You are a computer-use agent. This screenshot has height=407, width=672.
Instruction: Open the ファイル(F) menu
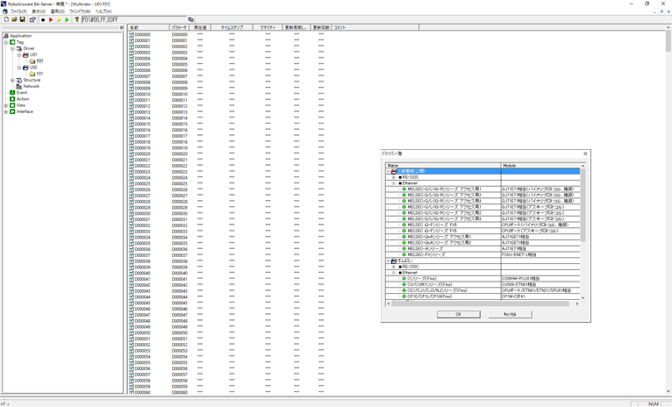coord(18,11)
